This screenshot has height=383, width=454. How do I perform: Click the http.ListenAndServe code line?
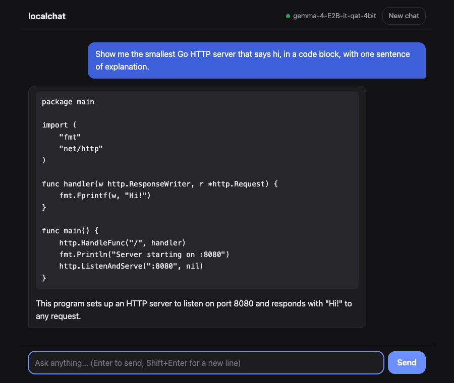(131, 266)
